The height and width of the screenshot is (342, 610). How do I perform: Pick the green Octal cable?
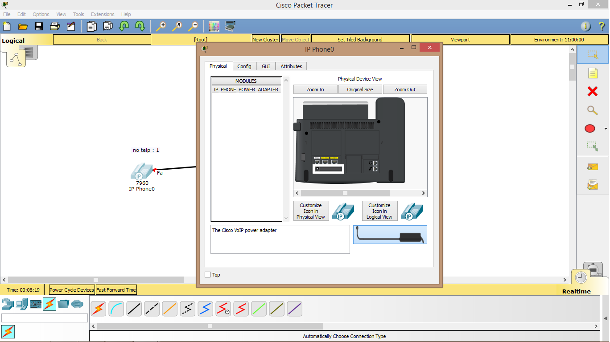pos(259,309)
